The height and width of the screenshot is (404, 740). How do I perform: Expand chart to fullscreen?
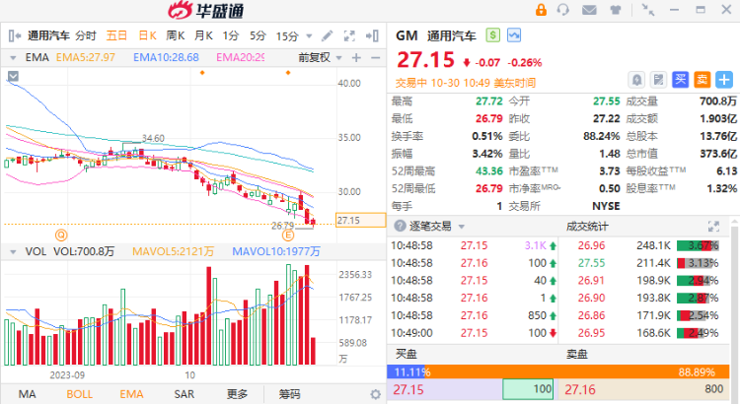tap(349, 35)
